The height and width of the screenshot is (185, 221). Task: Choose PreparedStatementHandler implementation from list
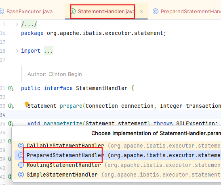coord(118,155)
